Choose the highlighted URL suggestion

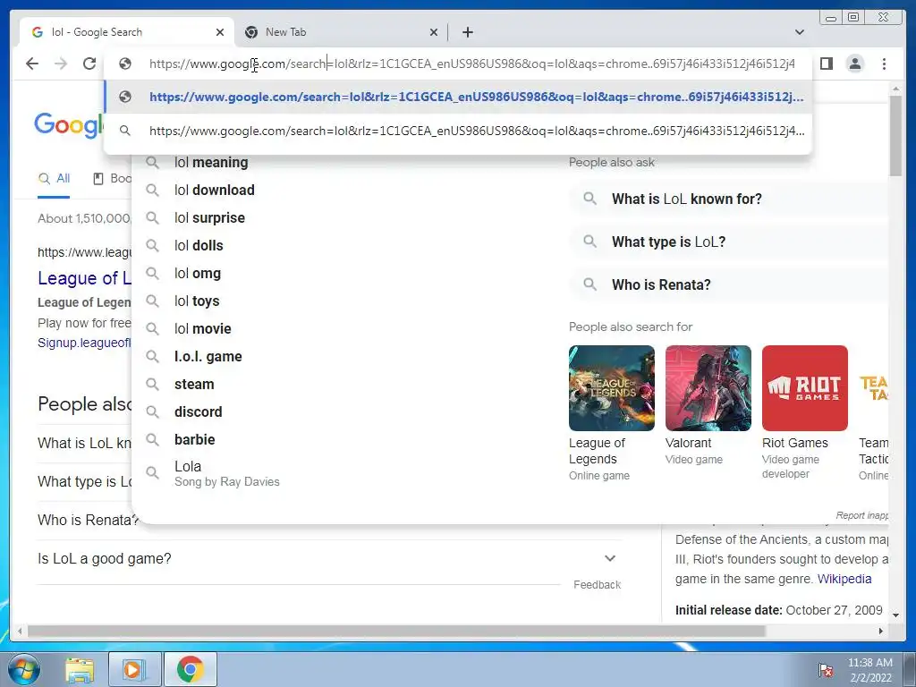458,97
